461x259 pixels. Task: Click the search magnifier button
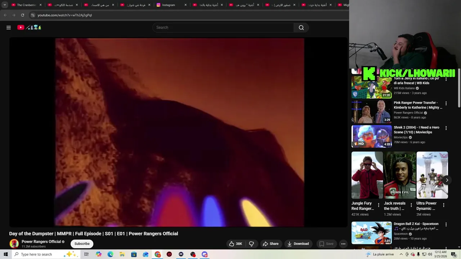pos(301,27)
